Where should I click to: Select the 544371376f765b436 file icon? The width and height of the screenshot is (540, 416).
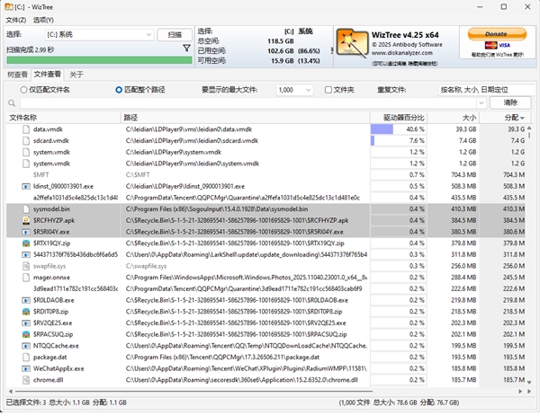26,255
